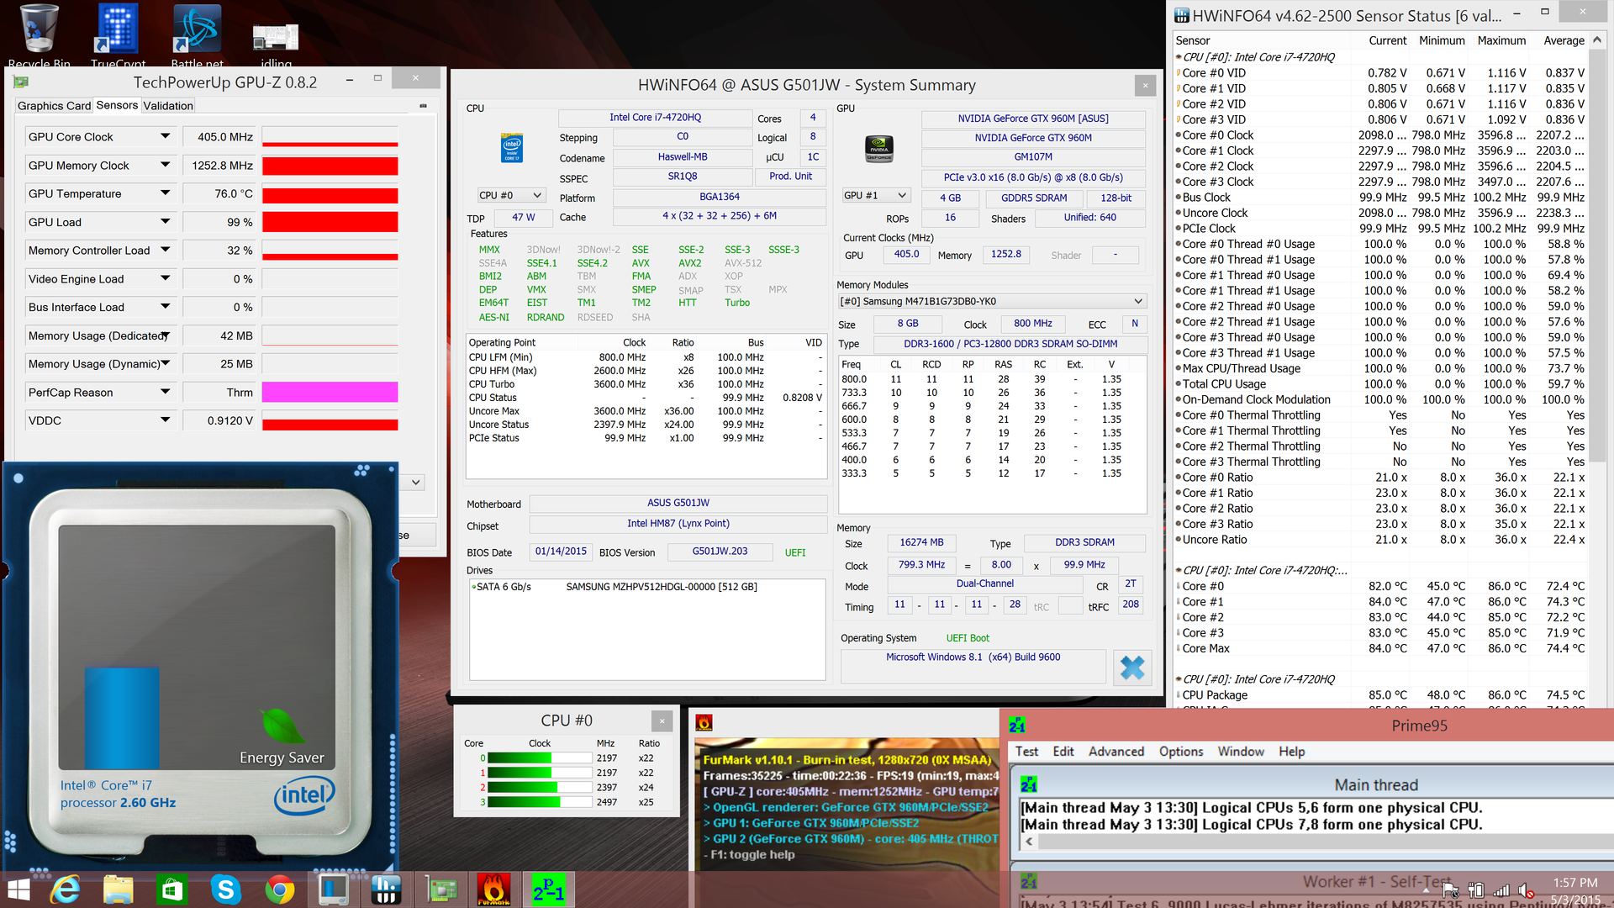The image size is (1614, 908).
Task: Click the Intel Core i7 CPU logo
Action: pyautogui.click(x=512, y=147)
